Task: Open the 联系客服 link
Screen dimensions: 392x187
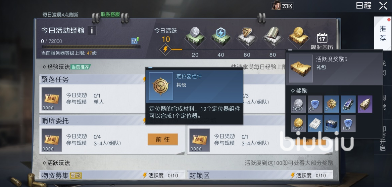Action: pyautogui.click(x=110, y=14)
